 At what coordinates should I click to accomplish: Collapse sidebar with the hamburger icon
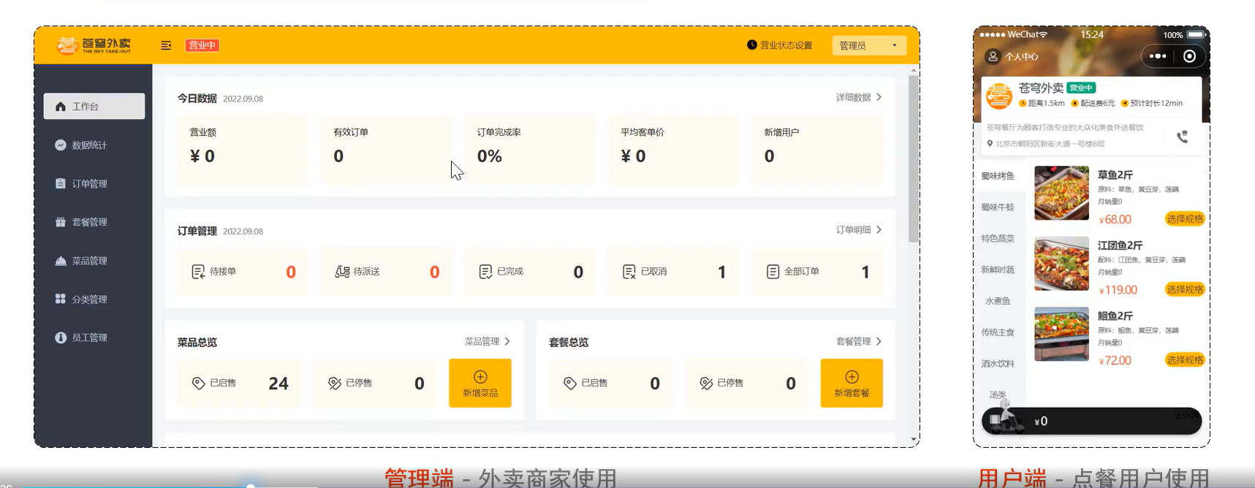(166, 45)
